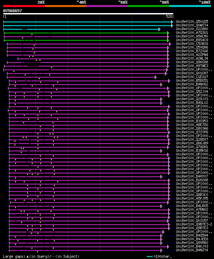Click the cyan =100char. scale bar
The height and width of the screenshot is (259, 214).
click(149, 257)
